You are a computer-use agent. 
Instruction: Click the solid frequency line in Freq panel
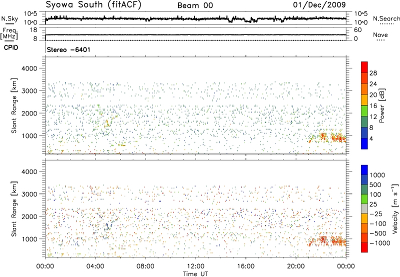pyautogui.click(x=195, y=34)
